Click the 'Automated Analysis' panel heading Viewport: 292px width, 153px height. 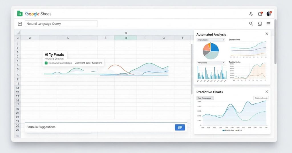tap(211, 35)
